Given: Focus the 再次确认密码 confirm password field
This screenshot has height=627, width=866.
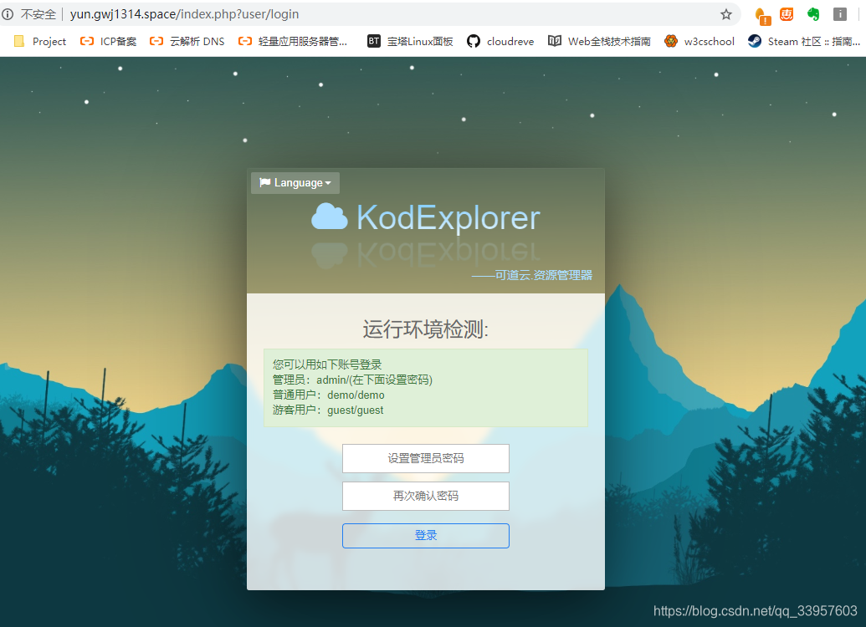Looking at the screenshot, I should point(426,496).
